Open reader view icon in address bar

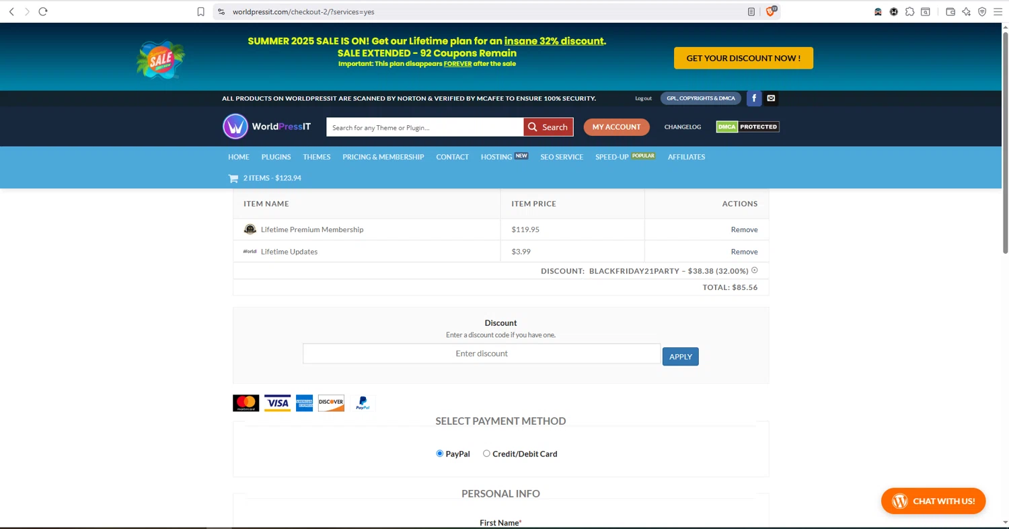click(x=751, y=11)
